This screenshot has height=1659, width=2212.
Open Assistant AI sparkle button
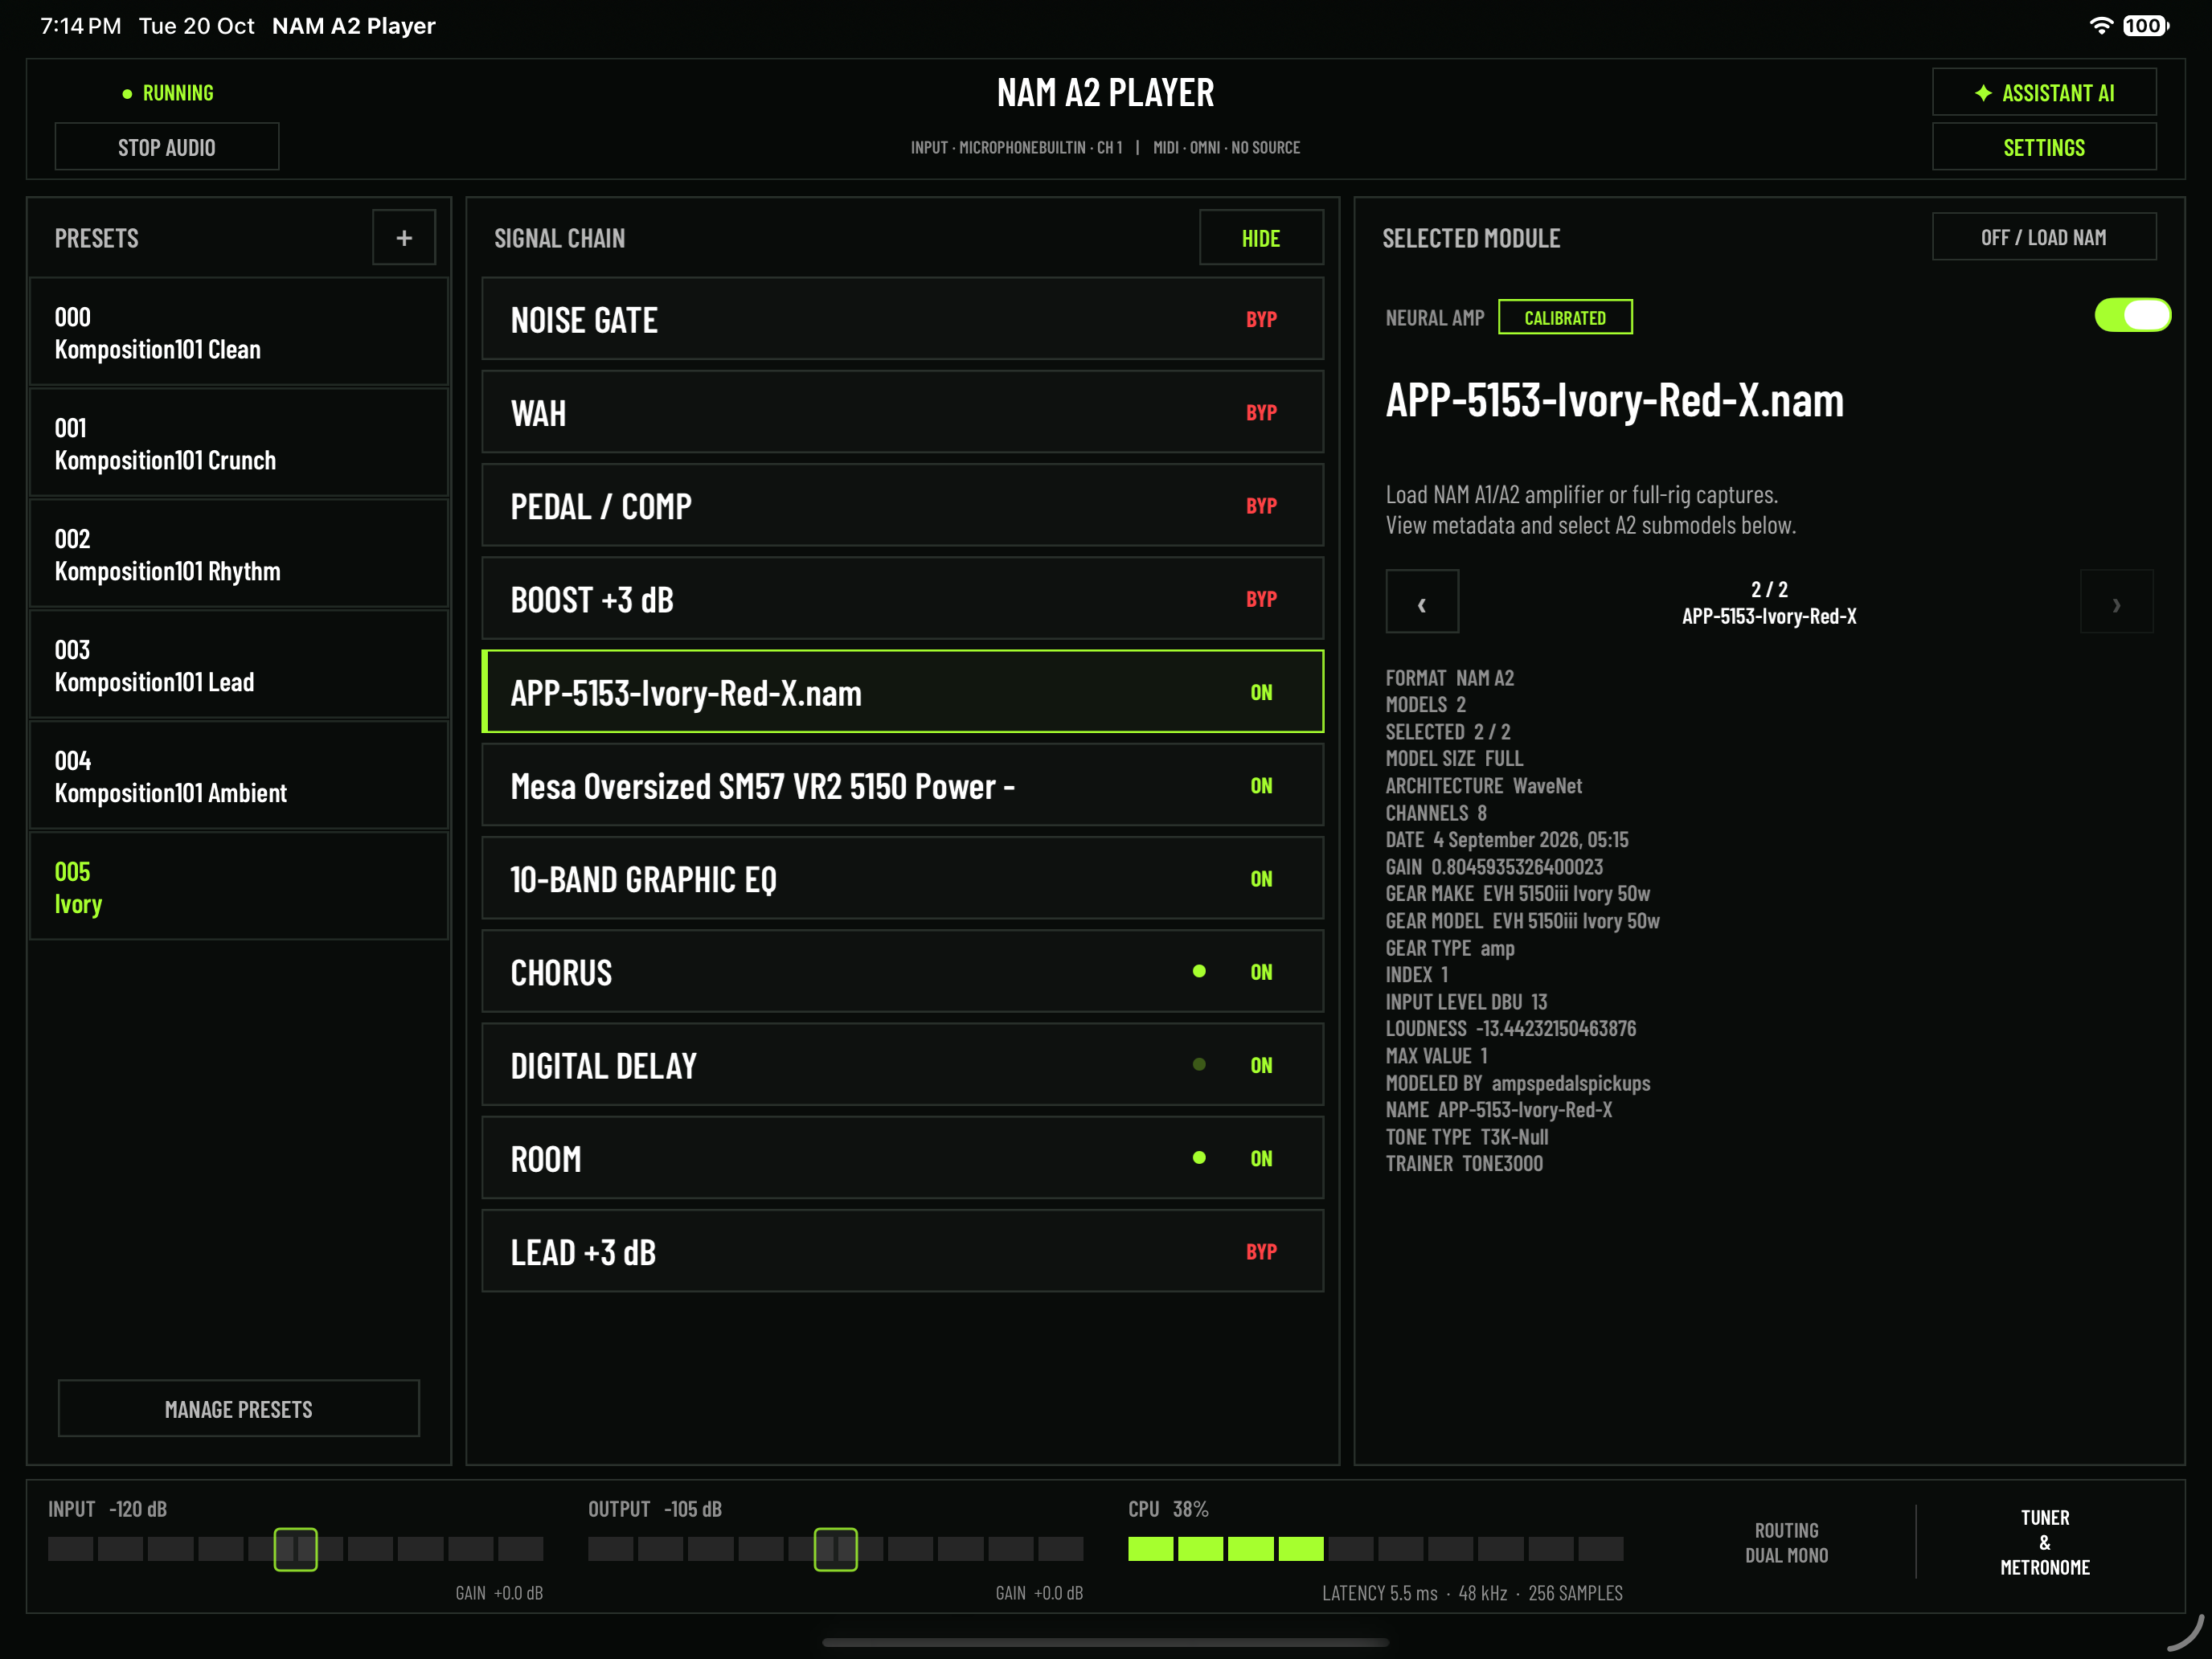[x=2044, y=93]
